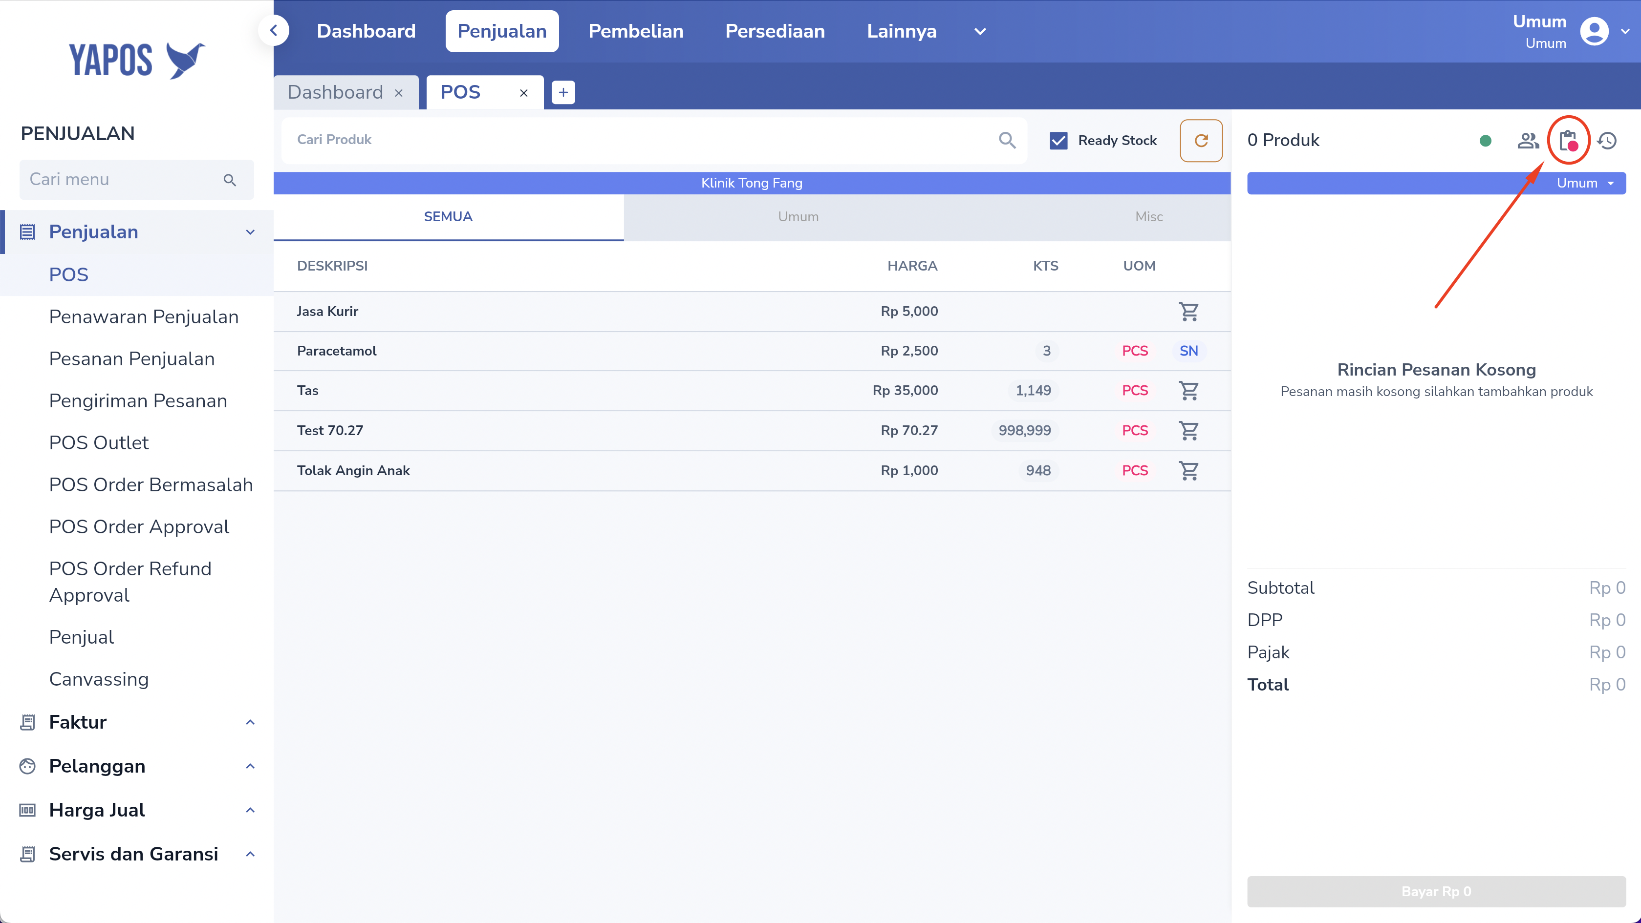Click the Klinik Tong Fang banner
Image resolution: width=1641 pixels, height=923 pixels.
point(752,183)
